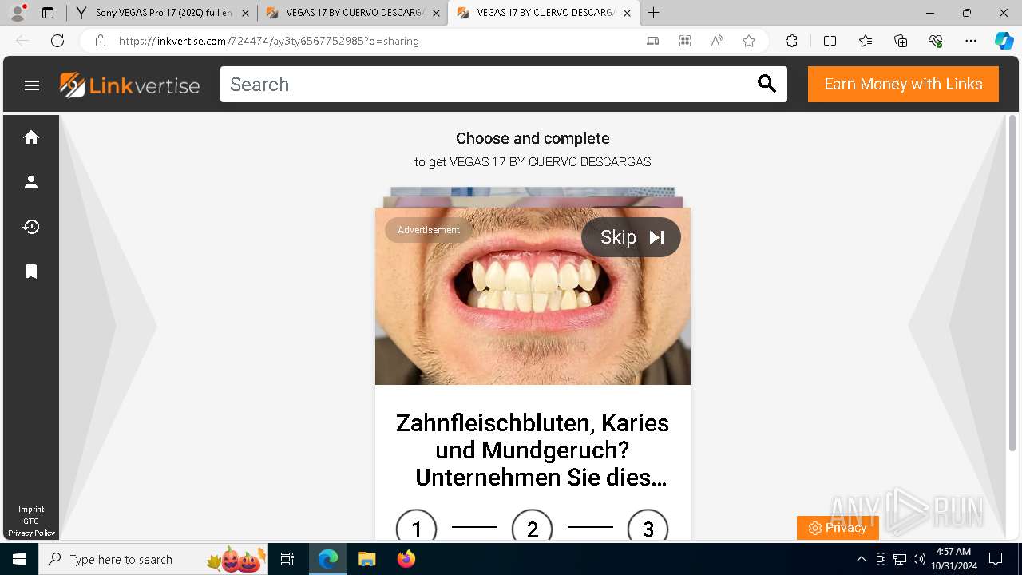The height and width of the screenshot is (575, 1022).
Task: Open the volume control in the tray
Action: 919,559
